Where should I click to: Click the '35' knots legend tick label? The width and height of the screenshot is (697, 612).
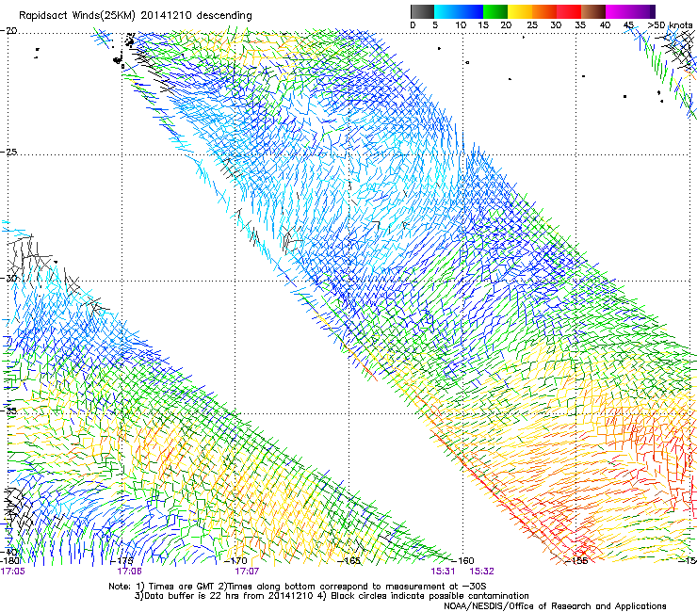580,25
